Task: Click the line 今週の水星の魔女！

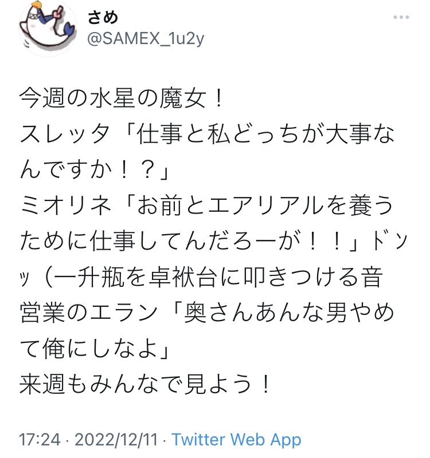Action: 122,98
